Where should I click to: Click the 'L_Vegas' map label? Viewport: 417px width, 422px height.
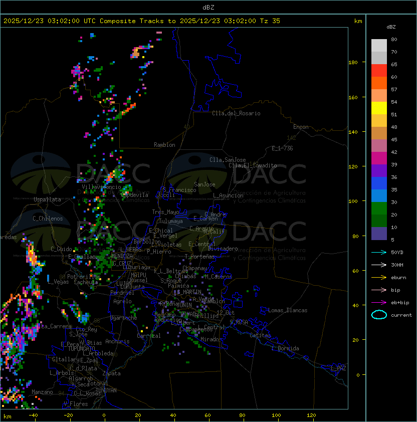pos(58,282)
